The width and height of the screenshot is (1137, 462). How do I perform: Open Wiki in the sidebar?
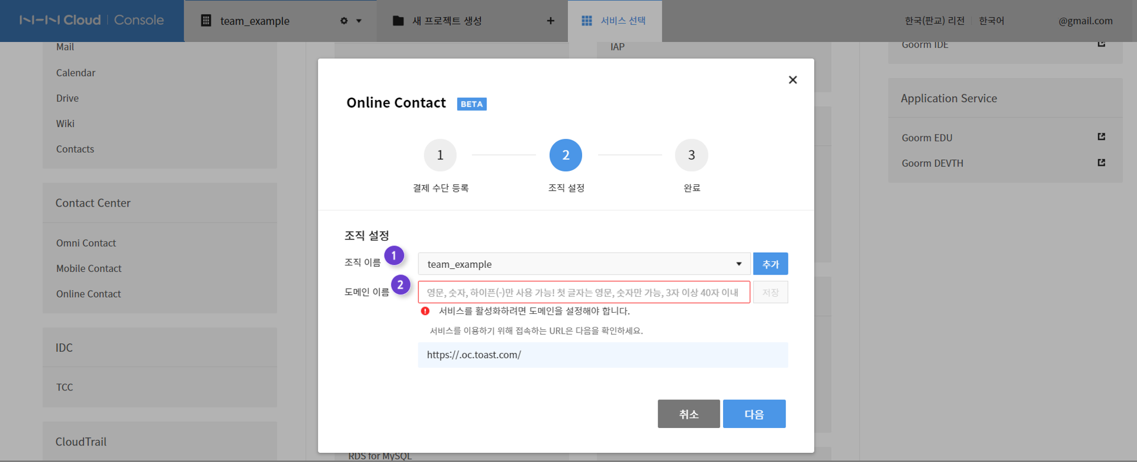pos(65,124)
